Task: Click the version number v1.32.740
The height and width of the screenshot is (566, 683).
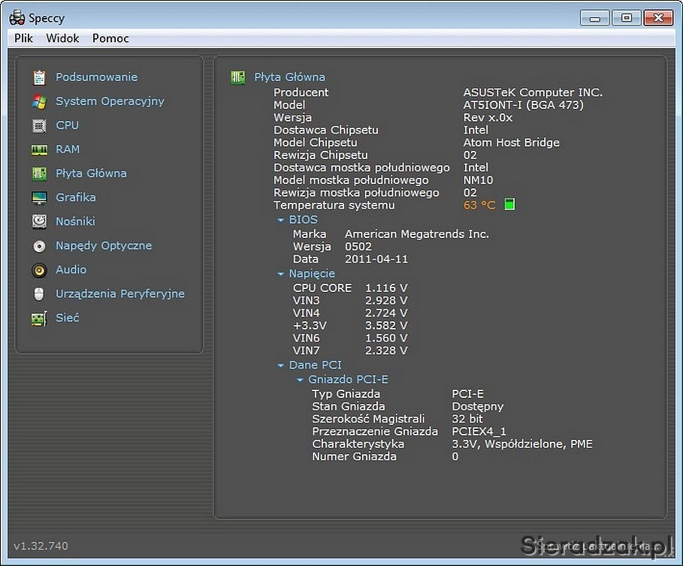Action: [41, 546]
